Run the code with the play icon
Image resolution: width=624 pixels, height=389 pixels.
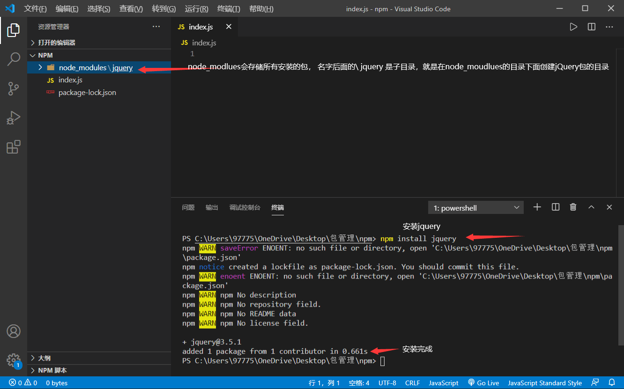573,27
